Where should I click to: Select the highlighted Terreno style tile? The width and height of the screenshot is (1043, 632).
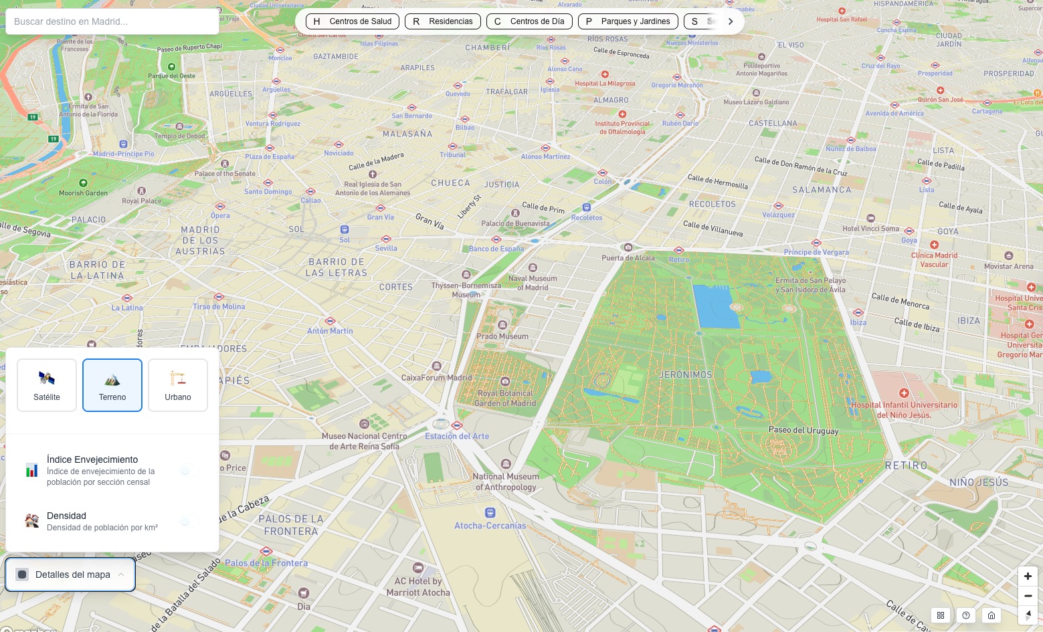click(x=112, y=385)
